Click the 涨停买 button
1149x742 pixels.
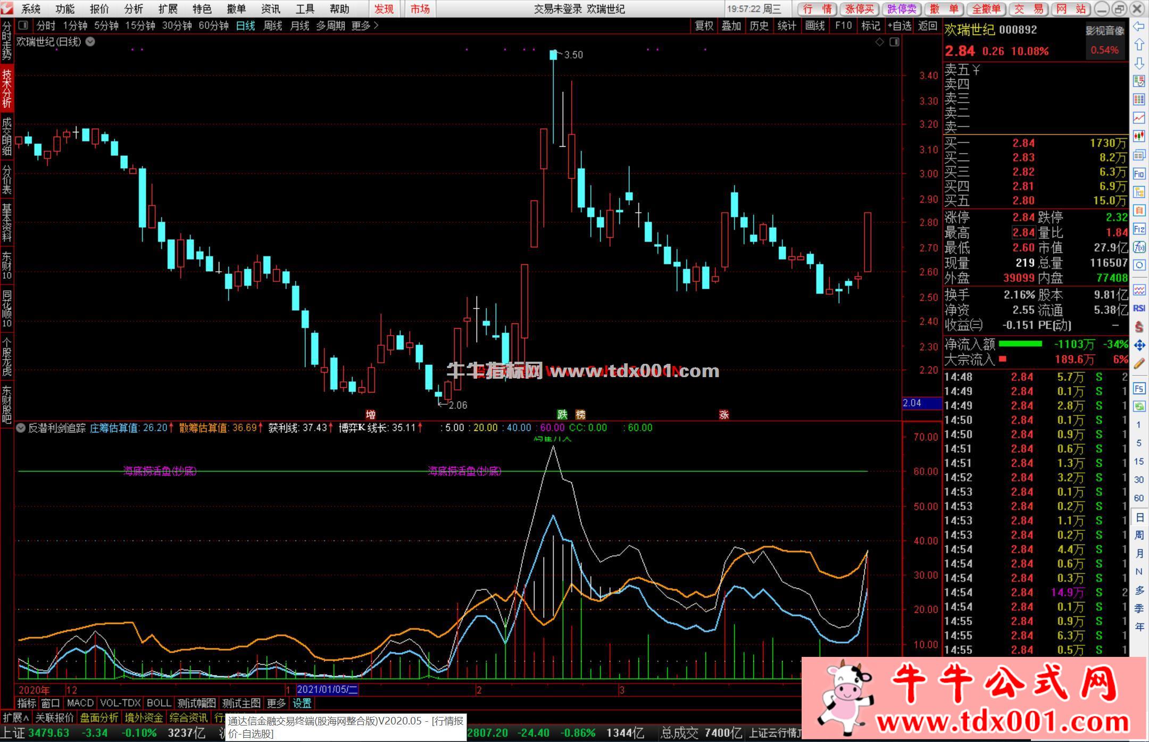click(x=860, y=9)
